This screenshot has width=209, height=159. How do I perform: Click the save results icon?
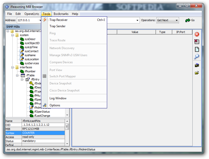click(x=197, y=65)
